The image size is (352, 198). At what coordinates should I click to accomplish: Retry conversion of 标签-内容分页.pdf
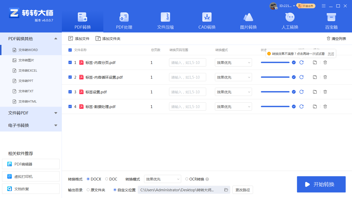point(301,62)
